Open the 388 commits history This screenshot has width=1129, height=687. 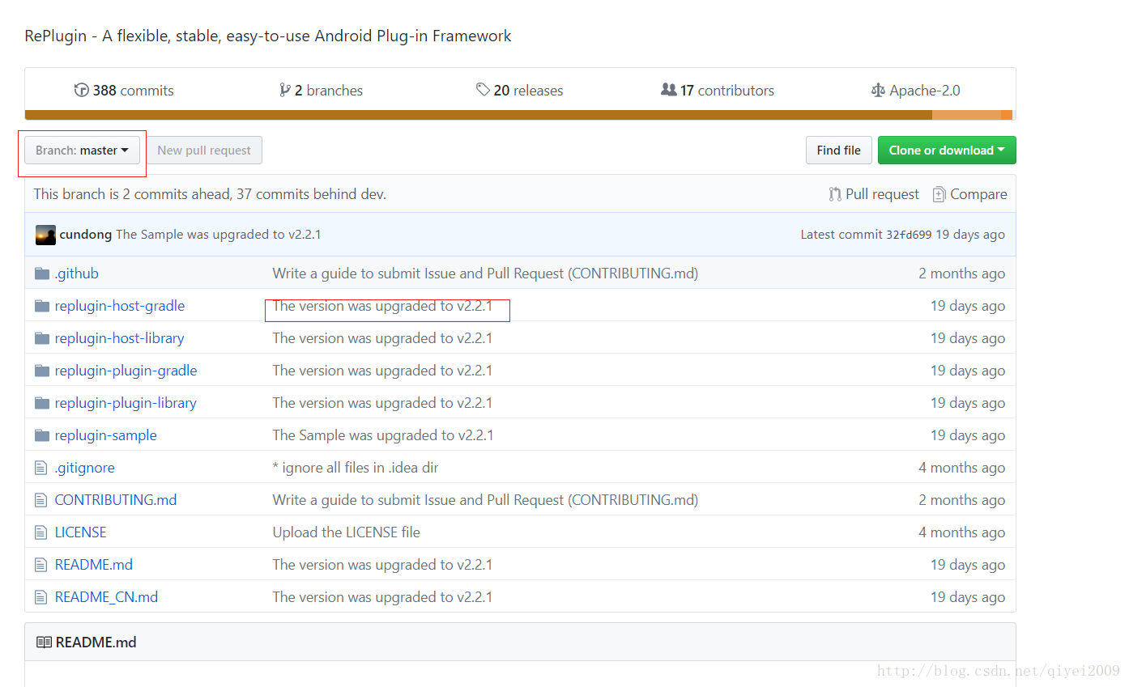(x=124, y=91)
